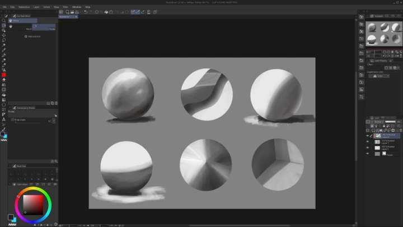Viewport: 403px width, 227px height.
Task: Select the Text tool
Action: (4, 119)
